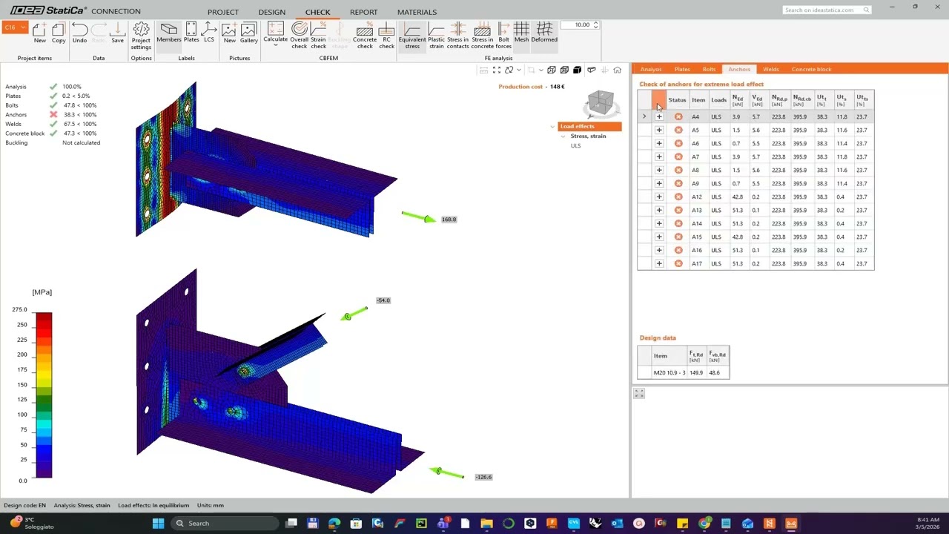Switch to wireframe view mode
The height and width of the screenshot is (534, 949).
552,70
